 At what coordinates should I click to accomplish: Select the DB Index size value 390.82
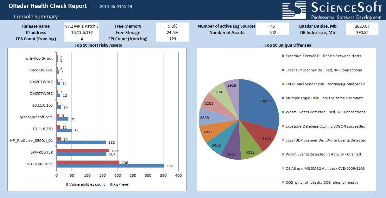pos(362,32)
